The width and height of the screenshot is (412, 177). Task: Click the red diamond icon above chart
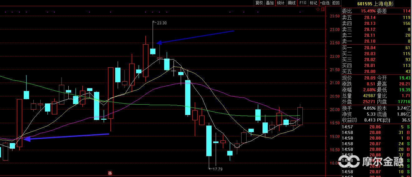pos(318,9)
